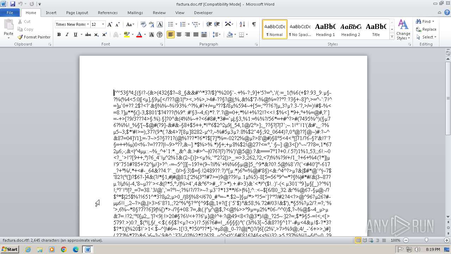
Task: Click the Multilevel List icon
Action: 195,24
